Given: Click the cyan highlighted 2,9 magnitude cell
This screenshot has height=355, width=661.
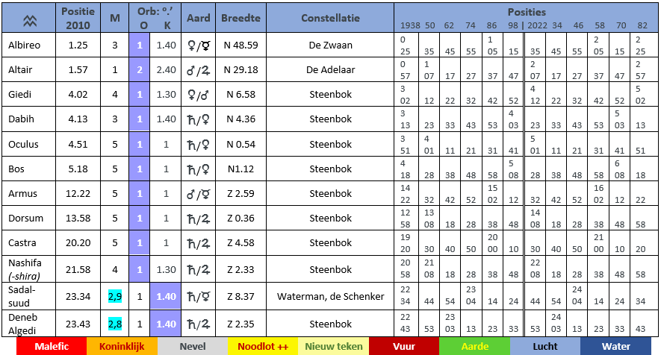Looking at the screenshot, I should point(115,297).
